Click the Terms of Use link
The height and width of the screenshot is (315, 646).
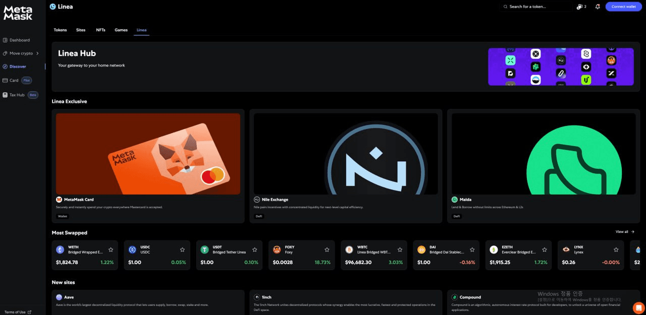coord(18,312)
